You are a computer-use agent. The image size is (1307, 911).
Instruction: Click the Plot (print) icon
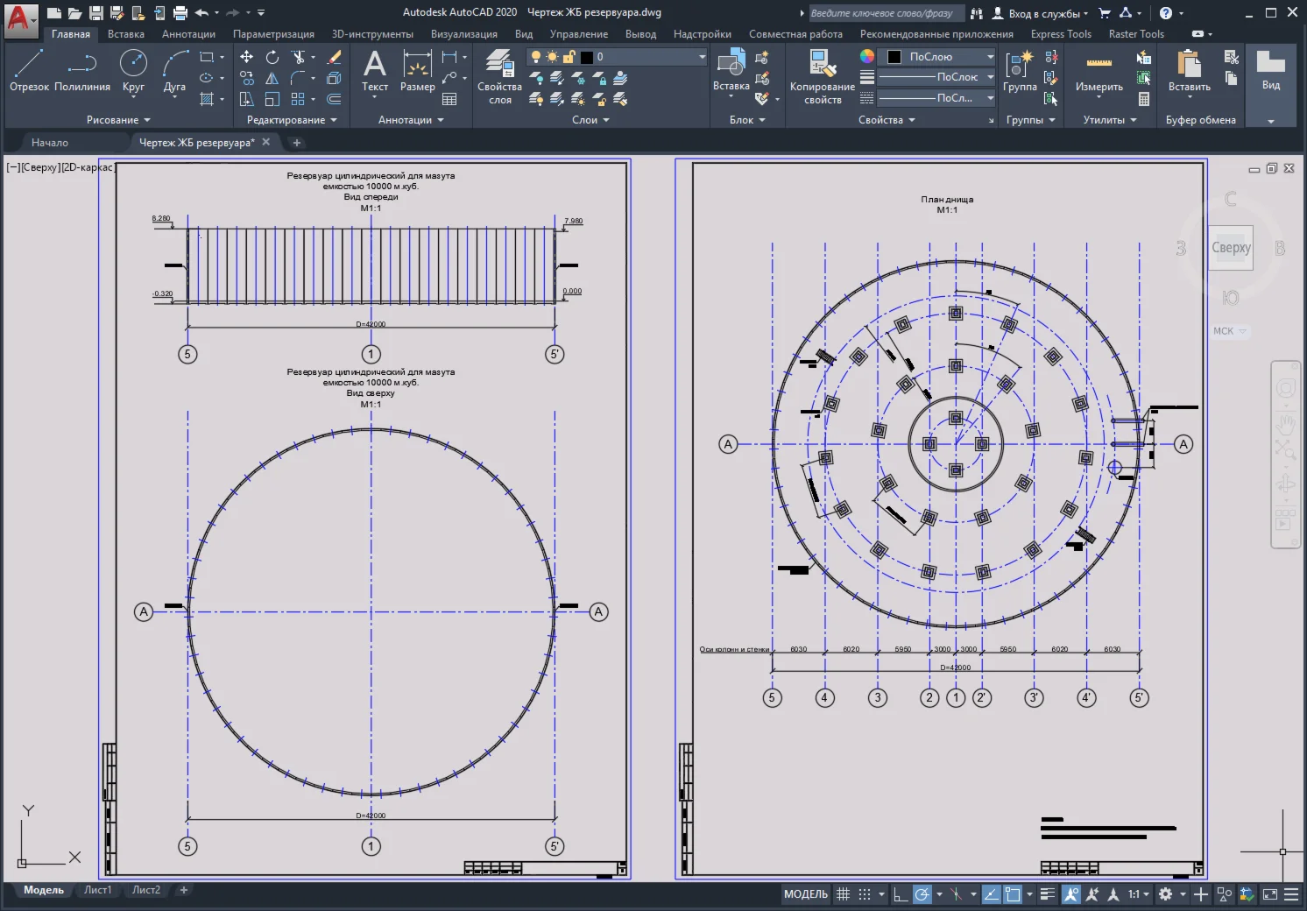tap(180, 13)
